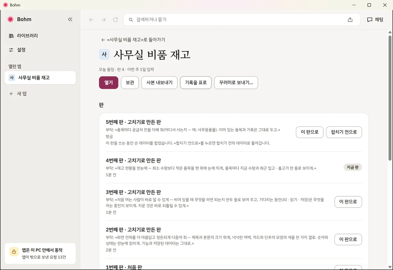Click the 열기 button
The image size is (393, 270).
[x=109, y=83]
